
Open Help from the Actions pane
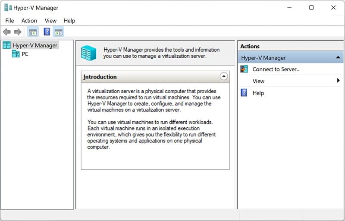[258, 93]
